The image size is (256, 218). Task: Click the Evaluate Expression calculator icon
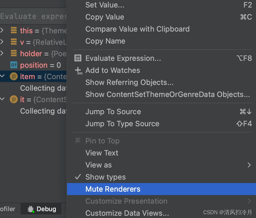pos(78,58)
